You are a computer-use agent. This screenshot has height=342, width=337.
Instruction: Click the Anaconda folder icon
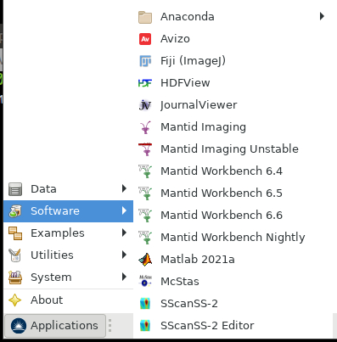145,17
